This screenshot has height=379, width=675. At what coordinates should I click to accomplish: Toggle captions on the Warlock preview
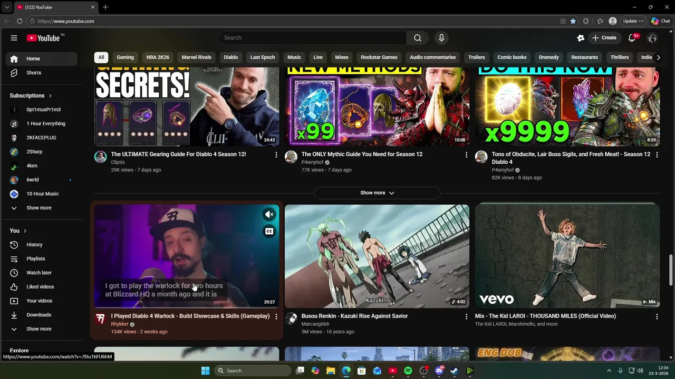269,231
